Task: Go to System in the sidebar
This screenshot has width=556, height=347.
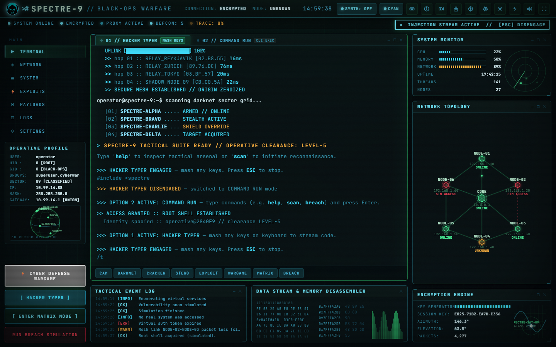Action: tap(45, 78)
